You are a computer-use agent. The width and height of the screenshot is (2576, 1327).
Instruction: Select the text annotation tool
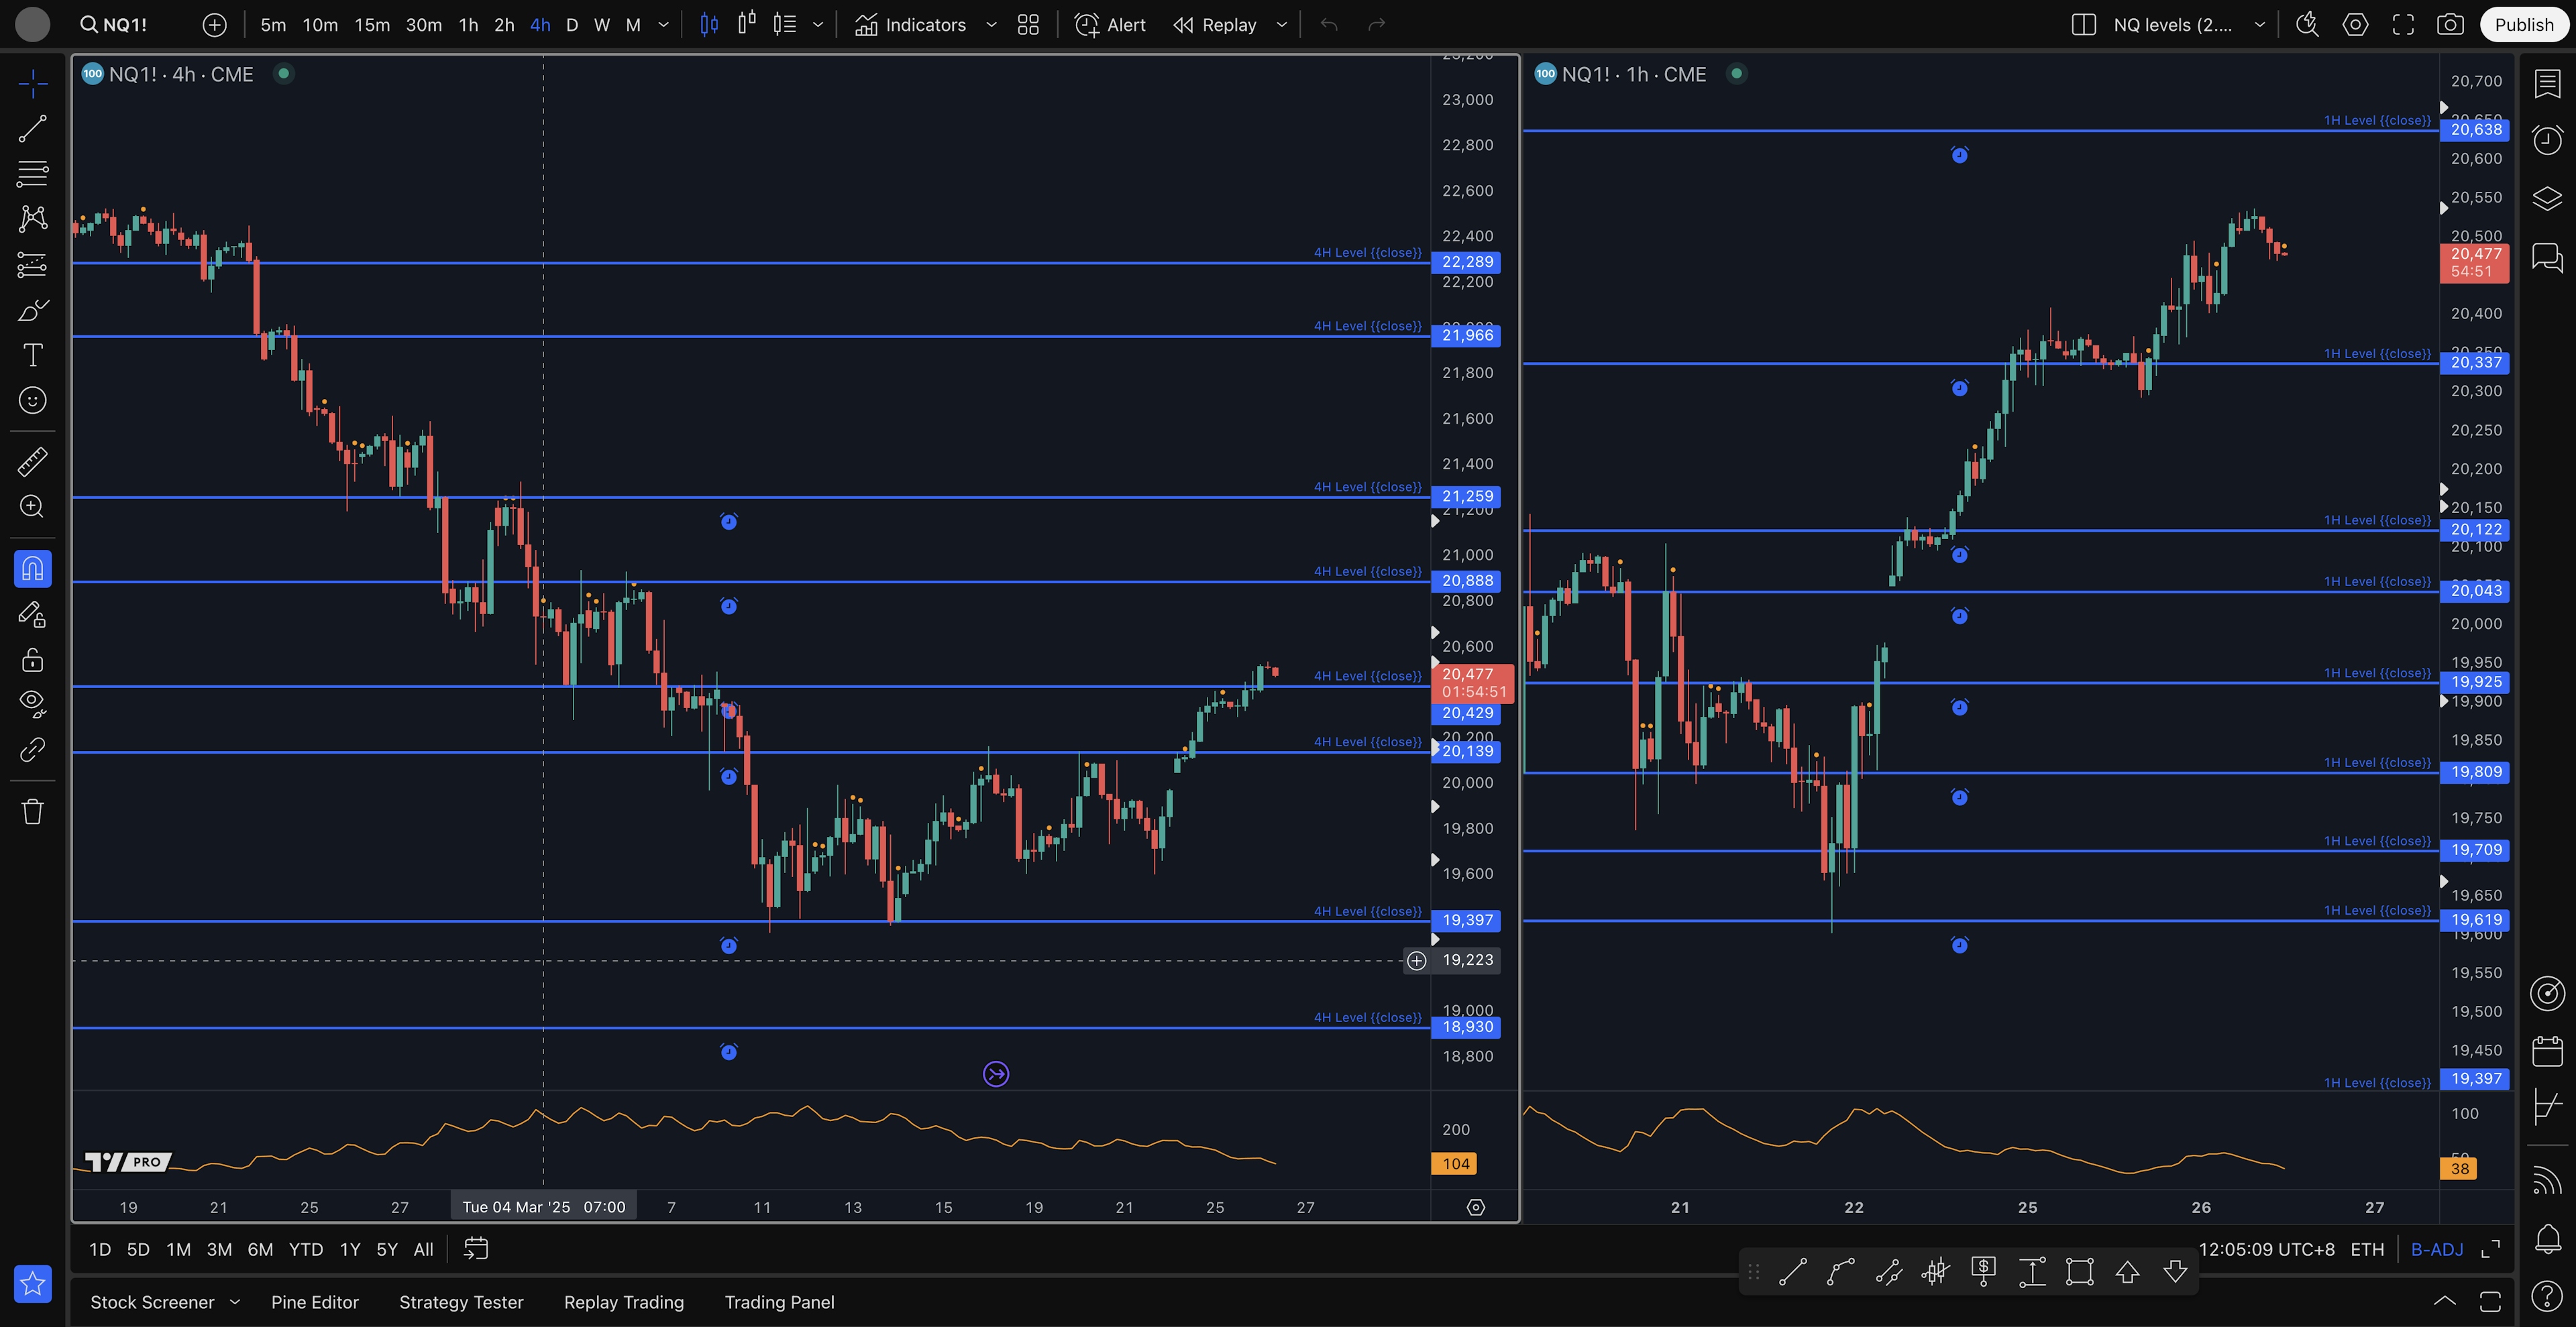click(32, 356)
